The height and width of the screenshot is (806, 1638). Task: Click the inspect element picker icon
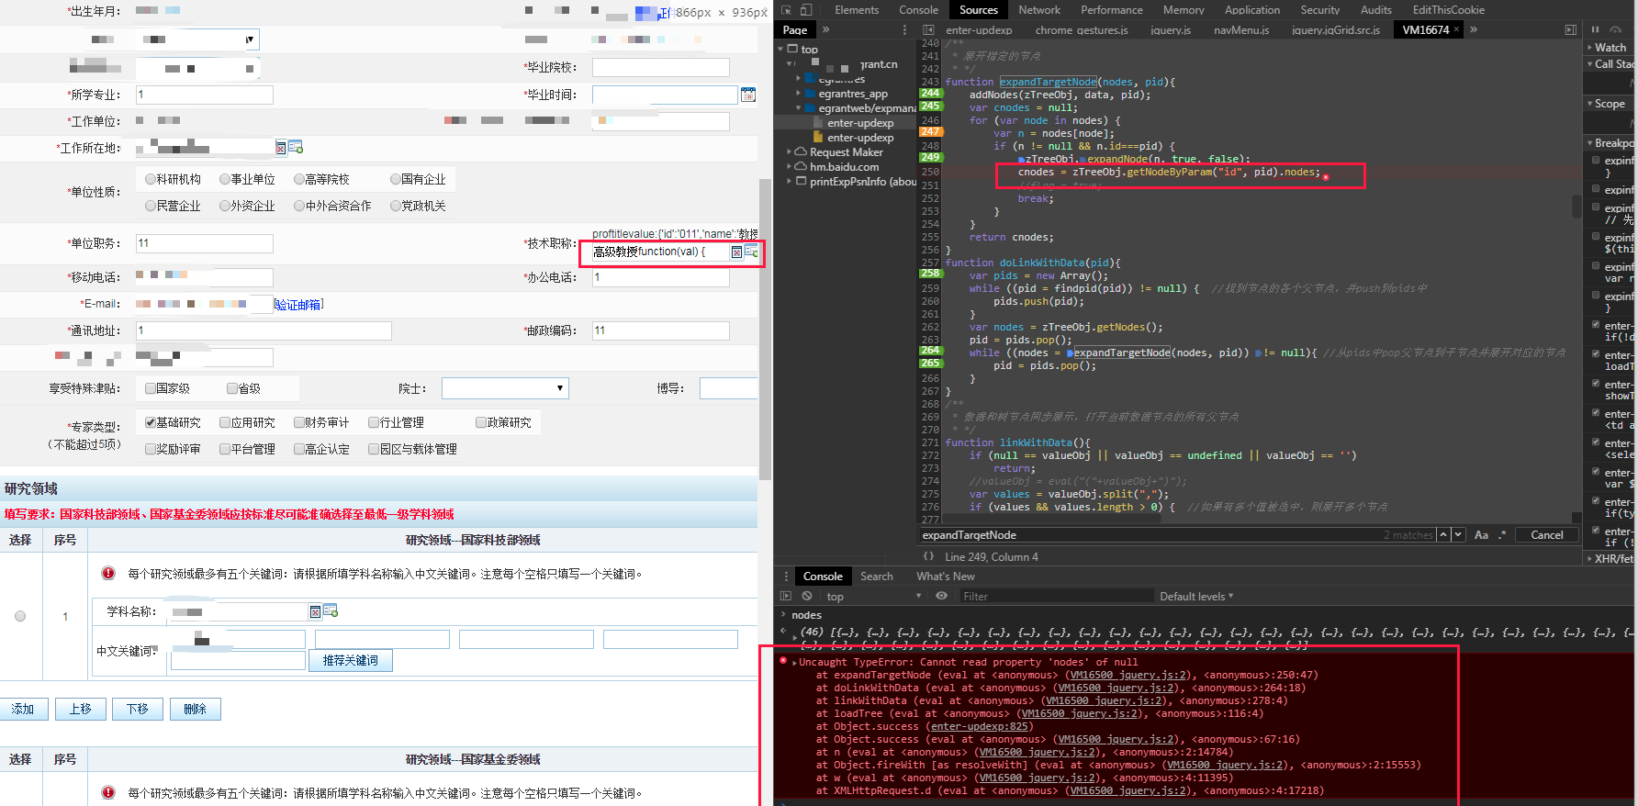pos(786,10)
